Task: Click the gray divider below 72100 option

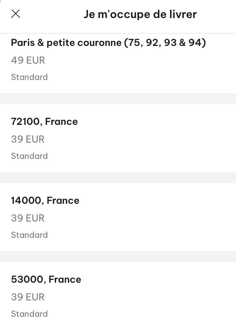Action: tap(118, 177)
